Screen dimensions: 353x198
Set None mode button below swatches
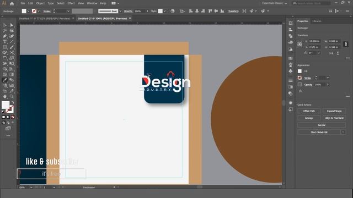[x=13, y=117]
